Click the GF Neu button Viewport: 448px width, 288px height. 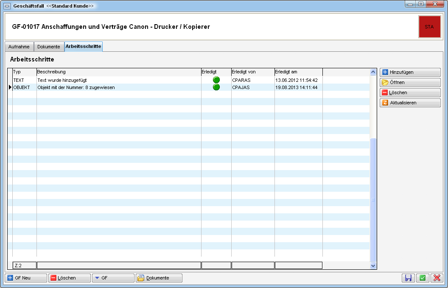pos(26,278)
